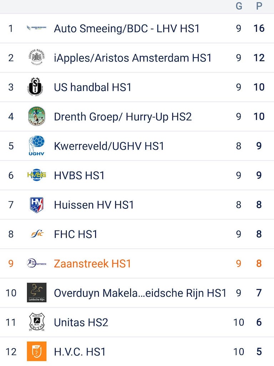The width and height of the screenshot is (274, 366).
Task: Click the UGHV handball logo
Action: 36,146
